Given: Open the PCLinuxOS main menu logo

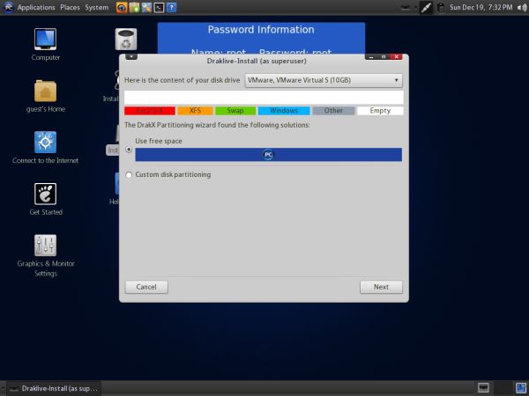Looking at the screenshot, I should tap(8, 7).
